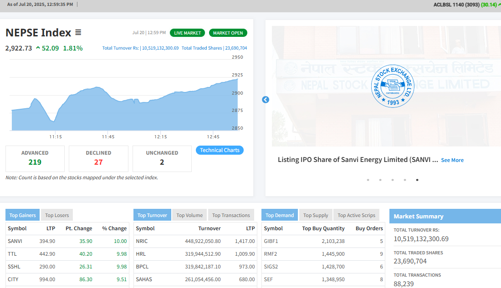Select the first carousel dot indicator
The width and height of the screenshot is (501, 288).
[x=368, y=180]
